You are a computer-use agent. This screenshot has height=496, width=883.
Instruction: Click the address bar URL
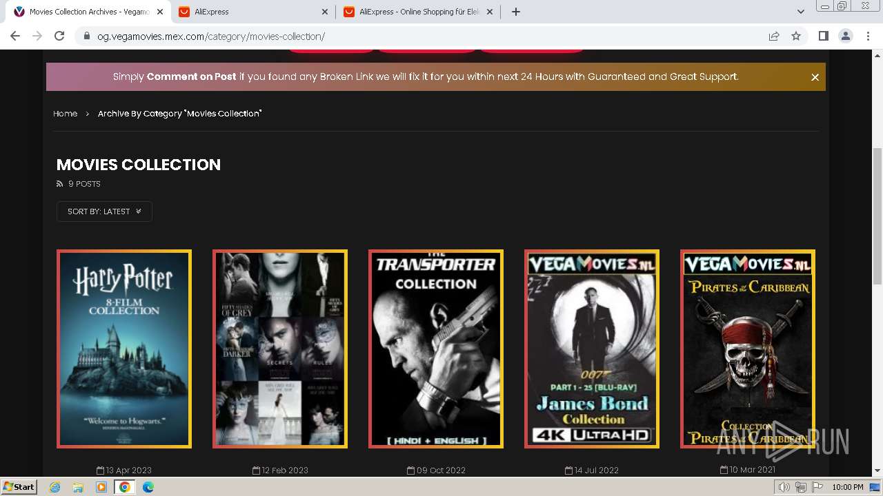pyautogui.click(x=211, y=36)
